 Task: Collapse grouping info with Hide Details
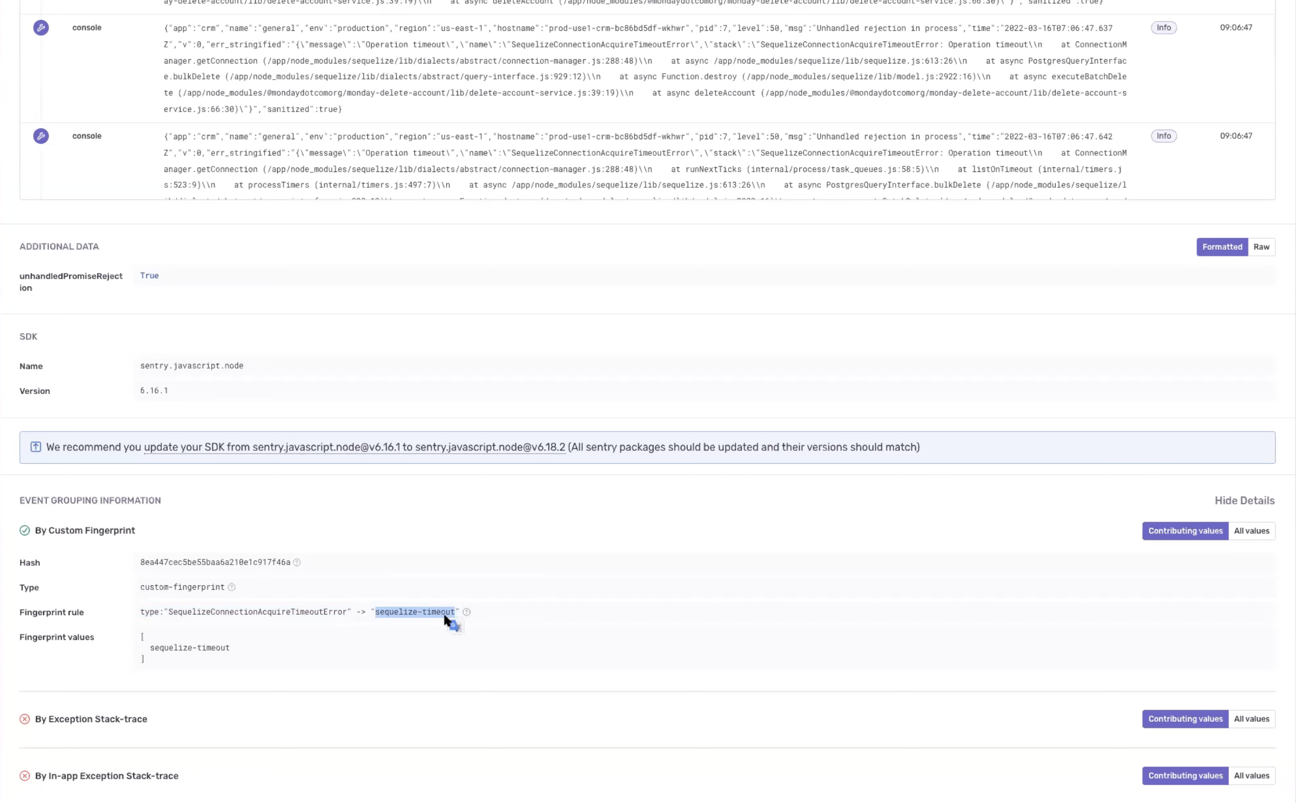[1244, 501]
